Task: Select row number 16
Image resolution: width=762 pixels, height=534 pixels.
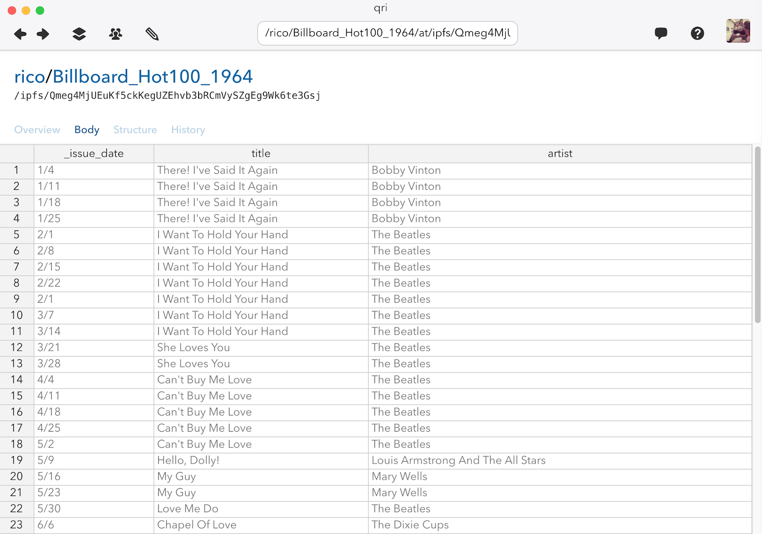Action: click(17, 412)
